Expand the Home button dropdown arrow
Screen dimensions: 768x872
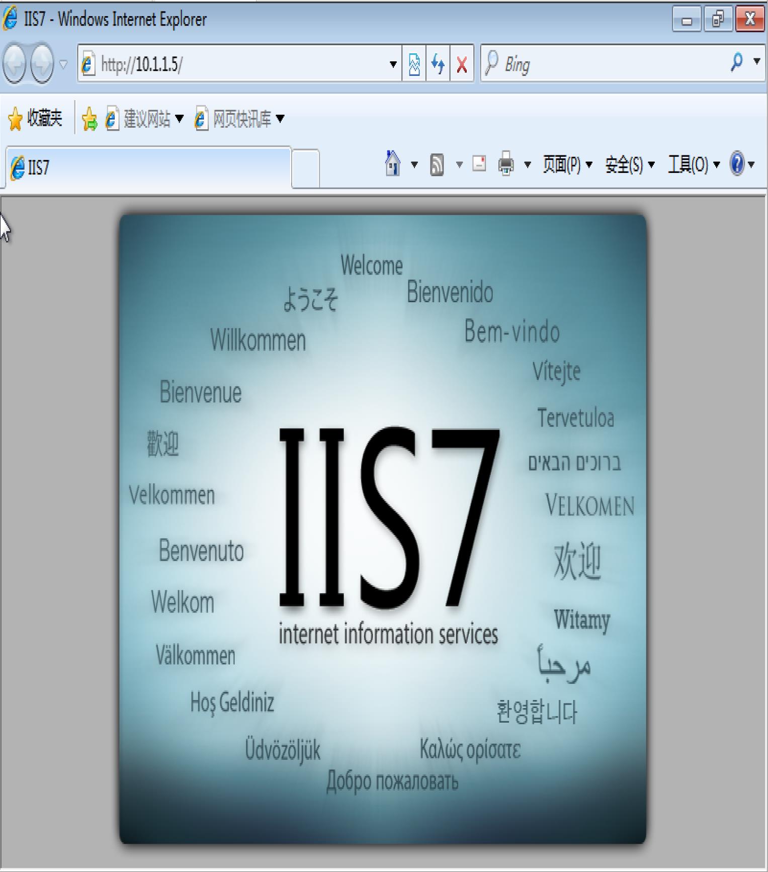point(414,164)
